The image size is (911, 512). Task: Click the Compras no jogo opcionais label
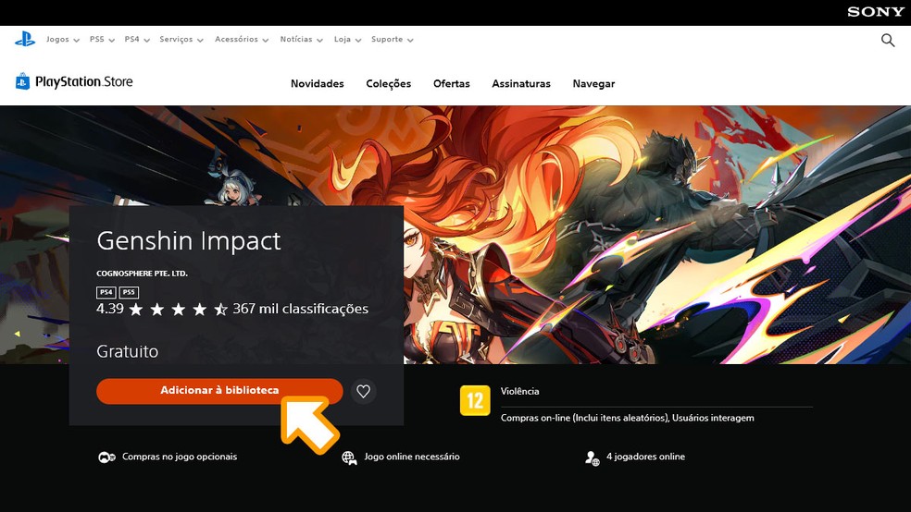click(x=180, y=457)
